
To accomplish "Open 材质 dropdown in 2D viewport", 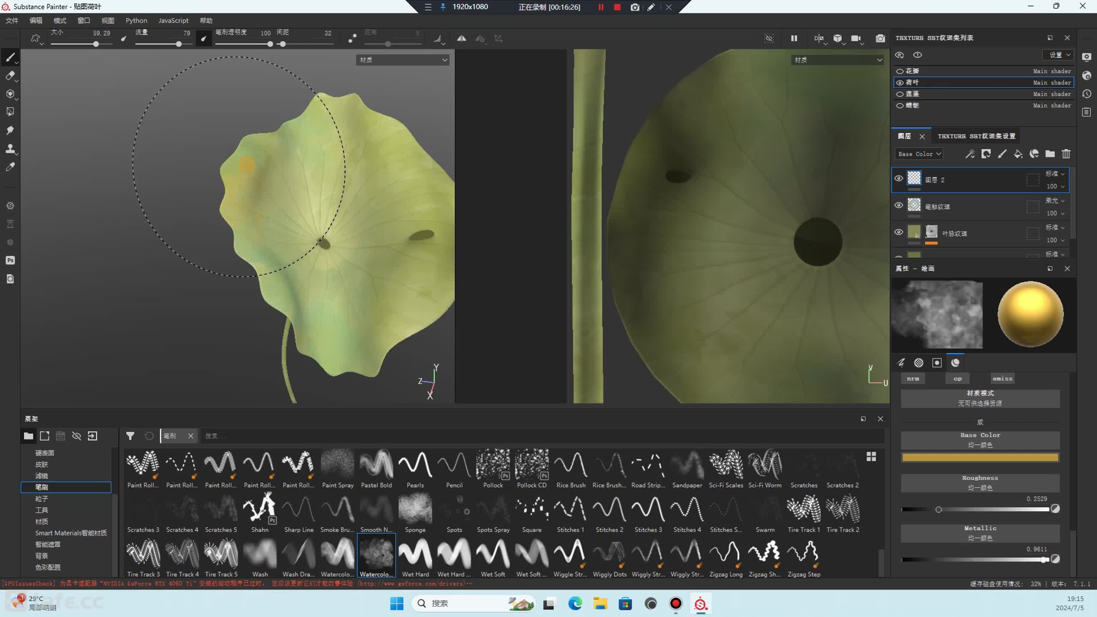I will click(x=837, y=60).
